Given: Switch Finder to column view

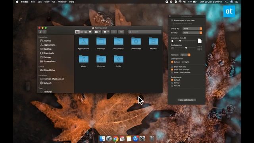Looking at the screenshot, I should tap(86, 32).
